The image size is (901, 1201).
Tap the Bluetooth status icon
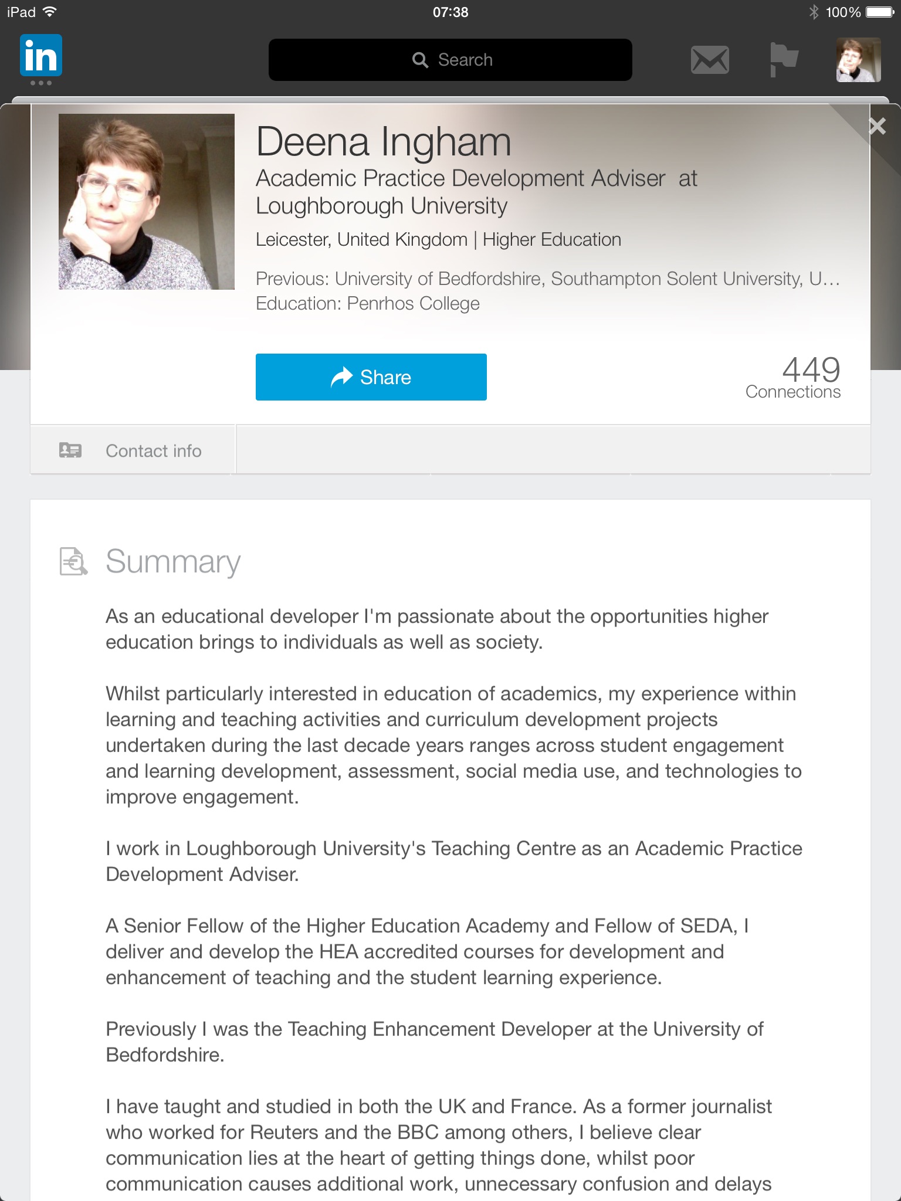pos(814,12)
